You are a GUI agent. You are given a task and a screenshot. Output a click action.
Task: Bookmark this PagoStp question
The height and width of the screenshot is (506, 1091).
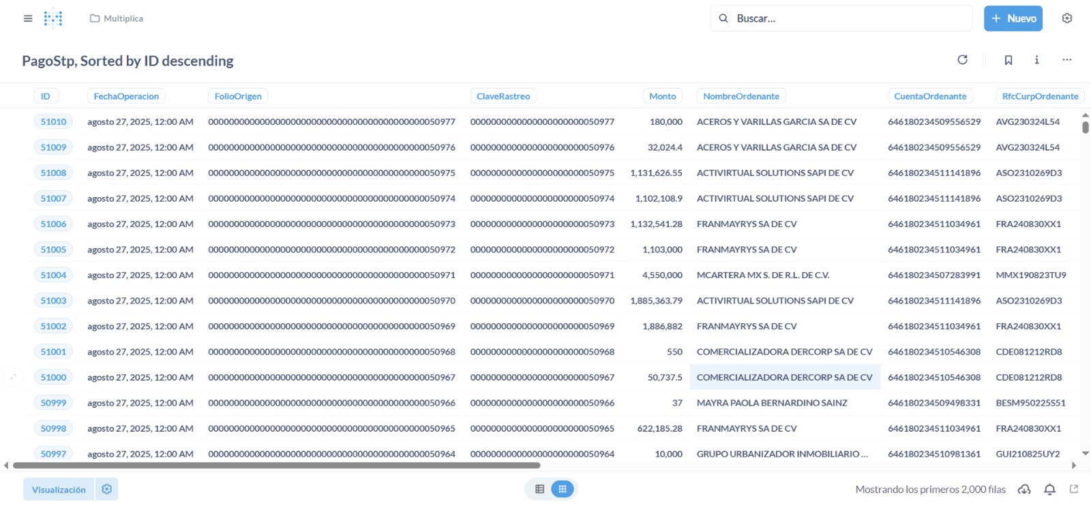(1008, 60)
